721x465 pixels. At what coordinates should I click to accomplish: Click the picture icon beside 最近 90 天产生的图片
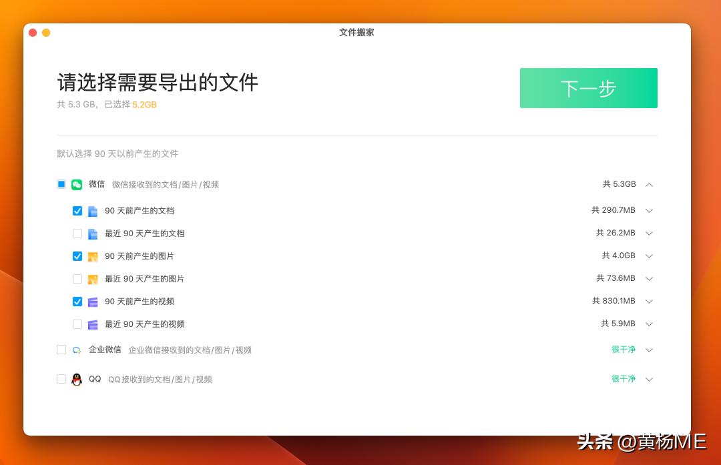point(93,278)
